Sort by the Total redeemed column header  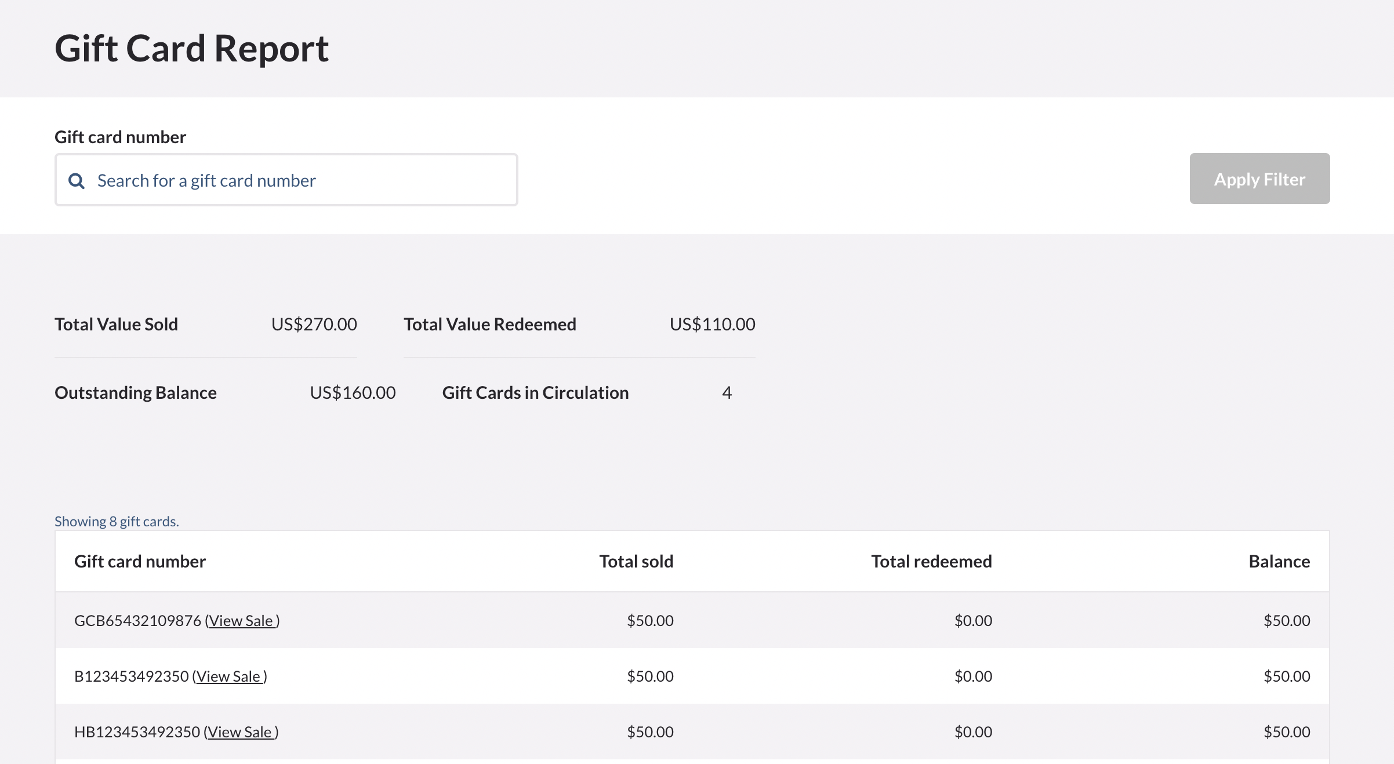click(931, 561)
